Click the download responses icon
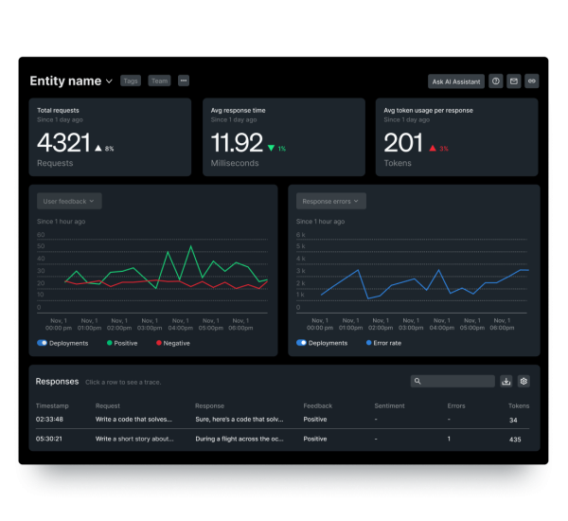The image size is (568, 521). pyautogui.click(x=506, y=381)
